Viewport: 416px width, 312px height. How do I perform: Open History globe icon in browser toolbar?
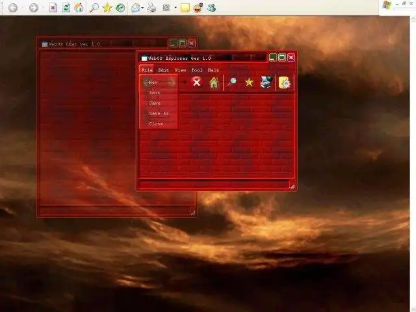(120, 8)
